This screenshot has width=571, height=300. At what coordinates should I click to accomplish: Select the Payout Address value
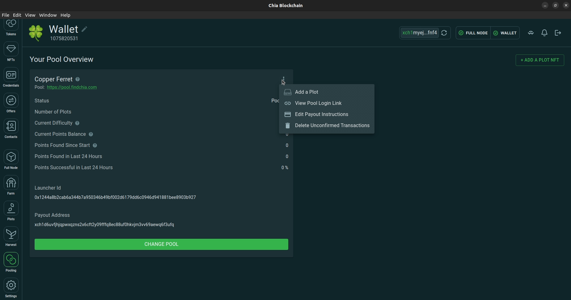click(x=104, y=225)
